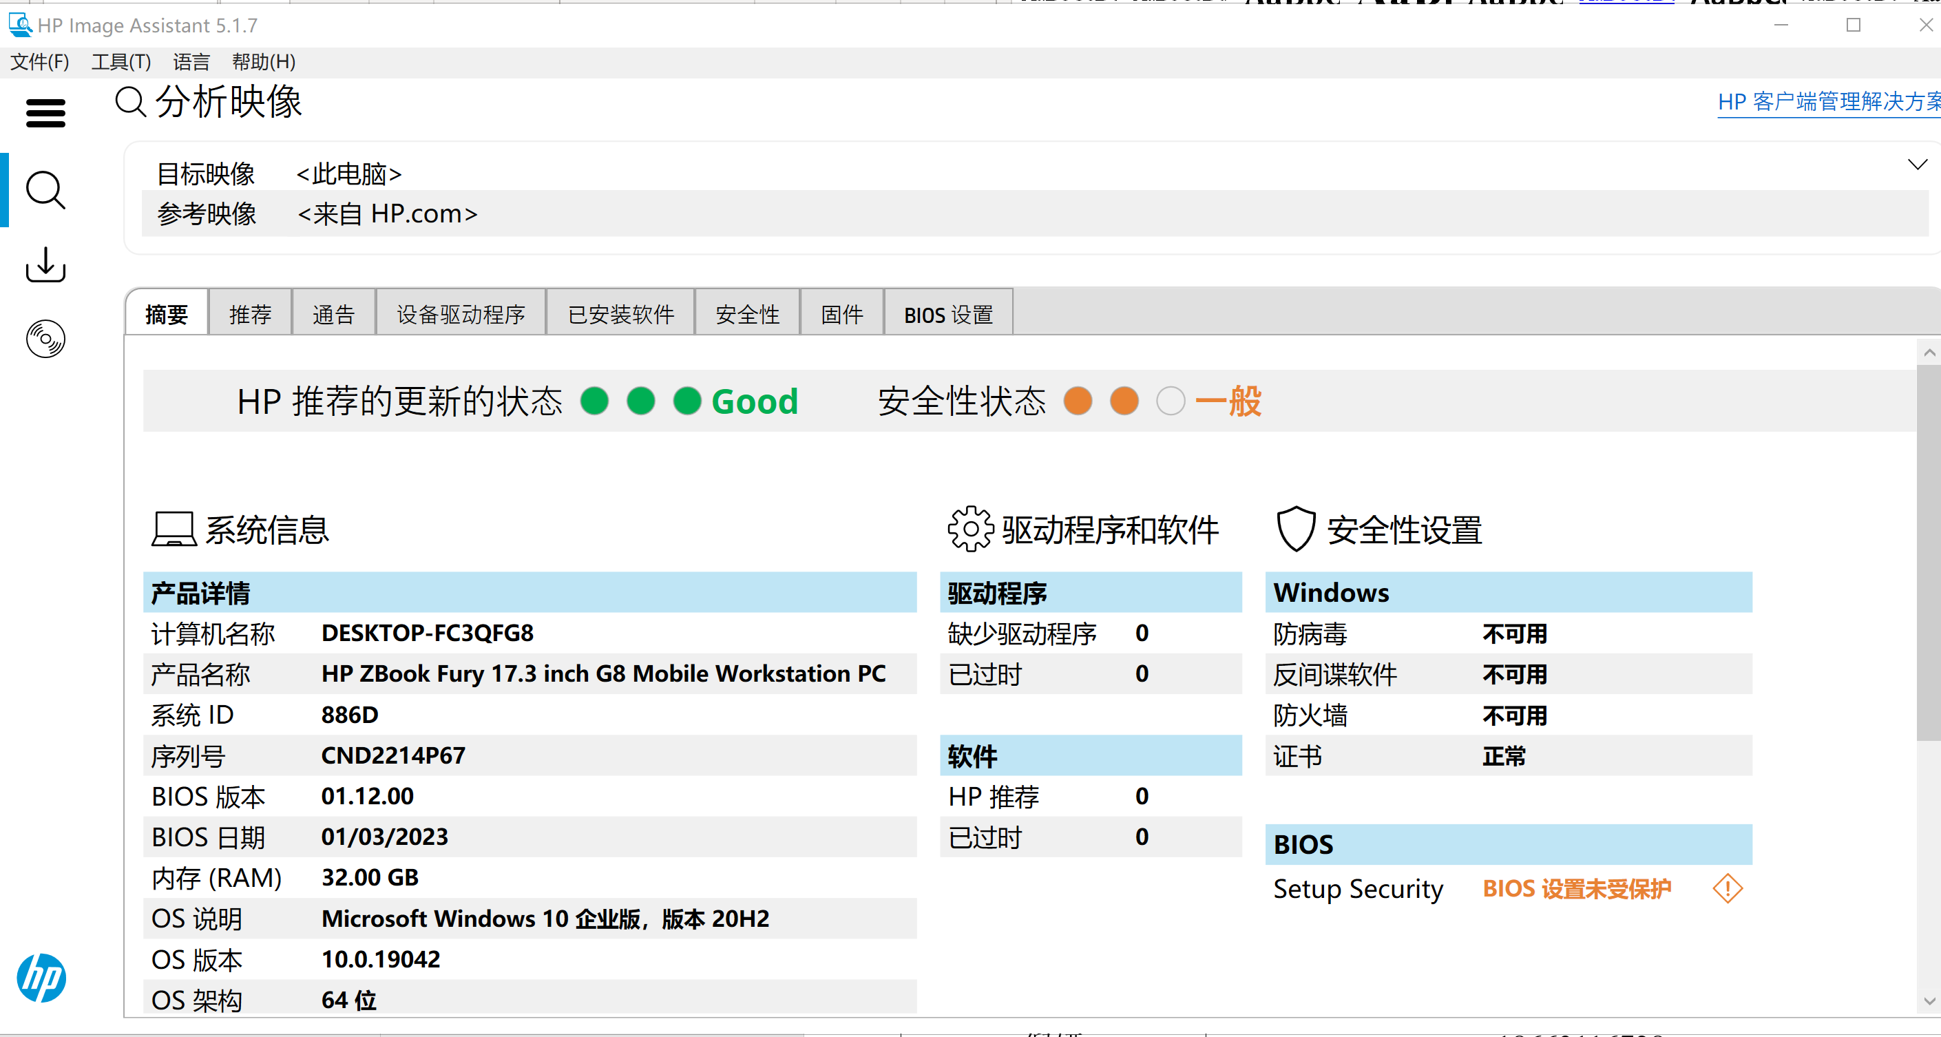Click the 驱动程序和软件 gear icon
1941x1037 pixels.
tap(969, 528)
